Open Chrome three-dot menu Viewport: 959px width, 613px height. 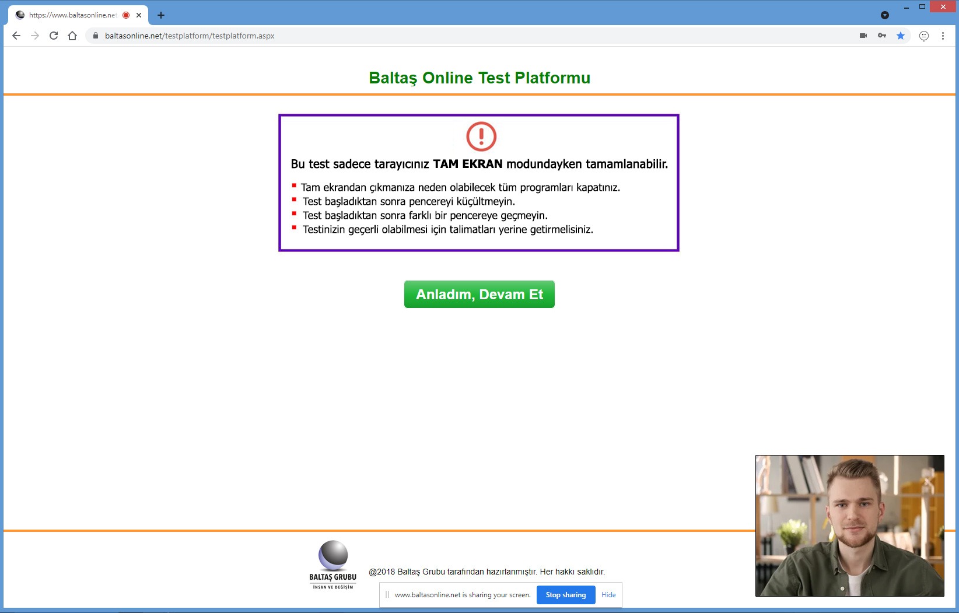(943, 36)
